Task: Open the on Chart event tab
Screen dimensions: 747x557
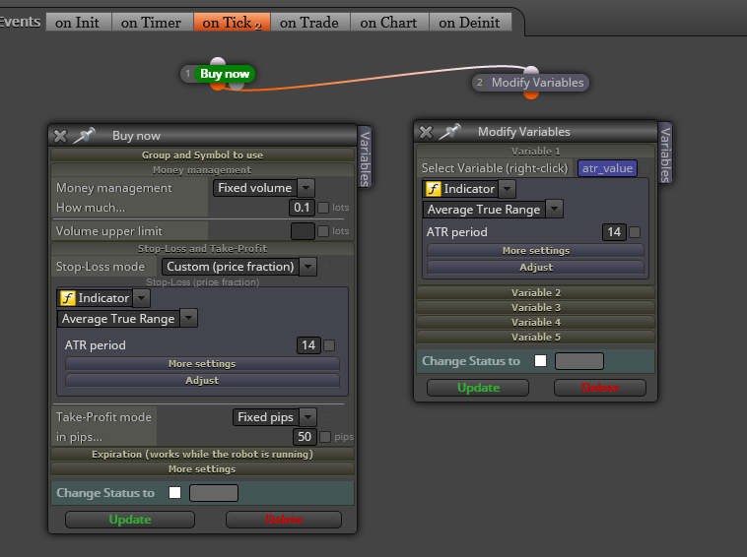Action: (x=388, y=23)
